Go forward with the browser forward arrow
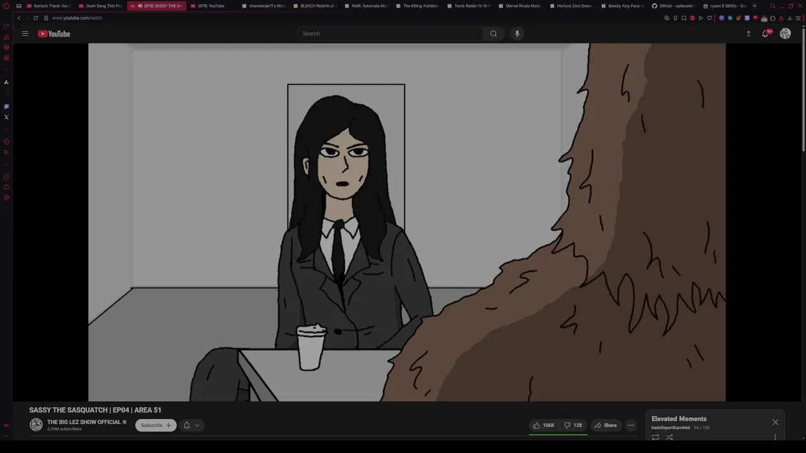Viewport: 806px width, 453px height. pos(27,18)
